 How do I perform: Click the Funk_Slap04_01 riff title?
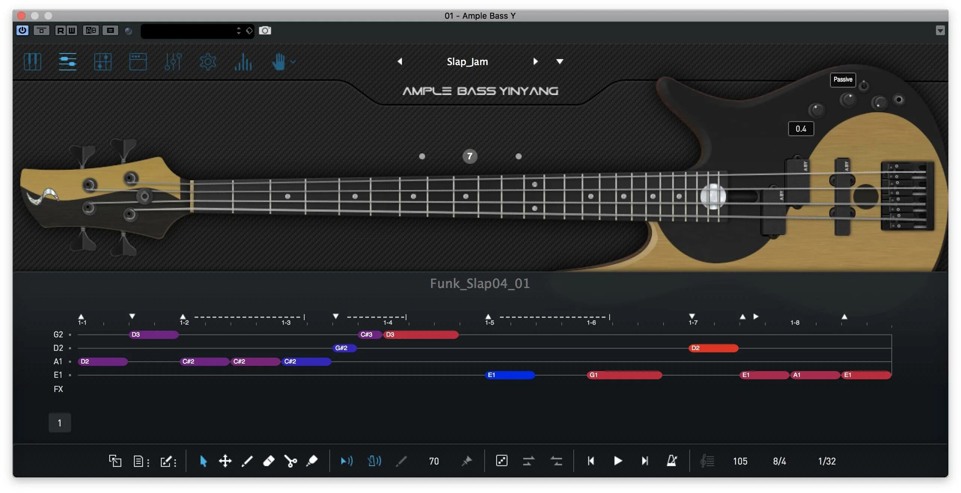480,284
